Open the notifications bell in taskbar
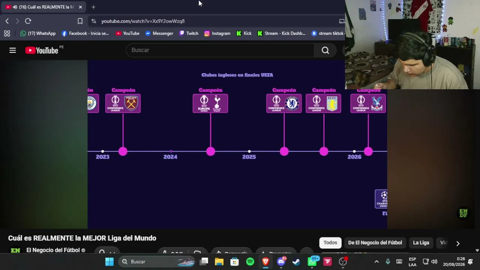Image resolution: width=480 pixels, height=270 pixels. click(470, 262)
